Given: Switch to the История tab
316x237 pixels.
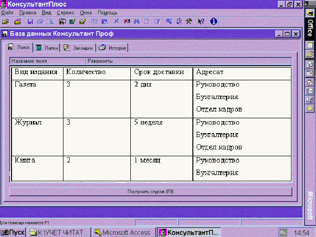Looking at the screenshot, I should coord(113,48).
